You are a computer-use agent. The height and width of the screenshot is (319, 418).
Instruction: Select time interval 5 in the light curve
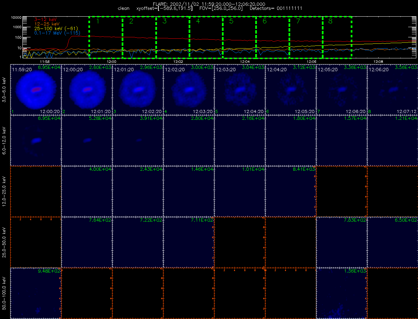[x=239, y=37]
